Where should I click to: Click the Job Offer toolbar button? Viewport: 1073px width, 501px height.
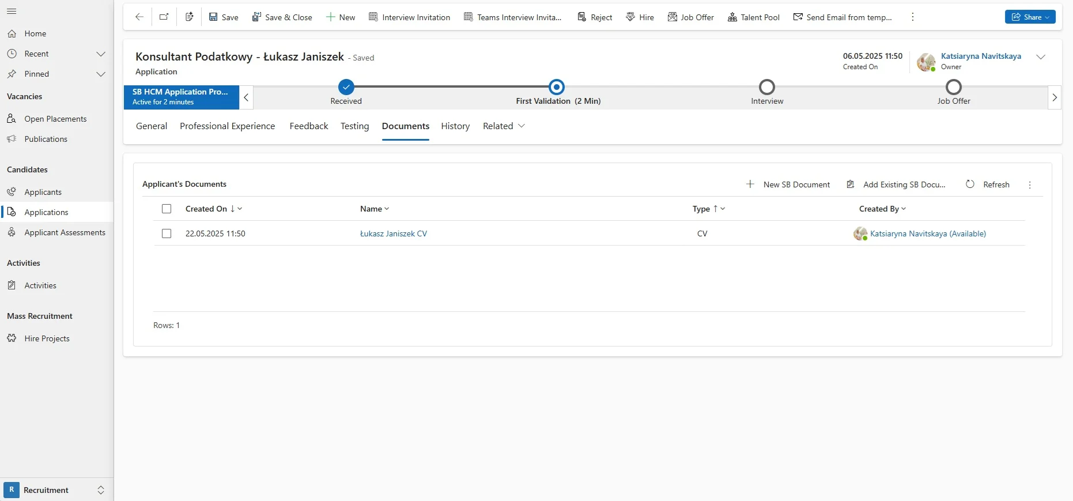(x=690, y=17)
